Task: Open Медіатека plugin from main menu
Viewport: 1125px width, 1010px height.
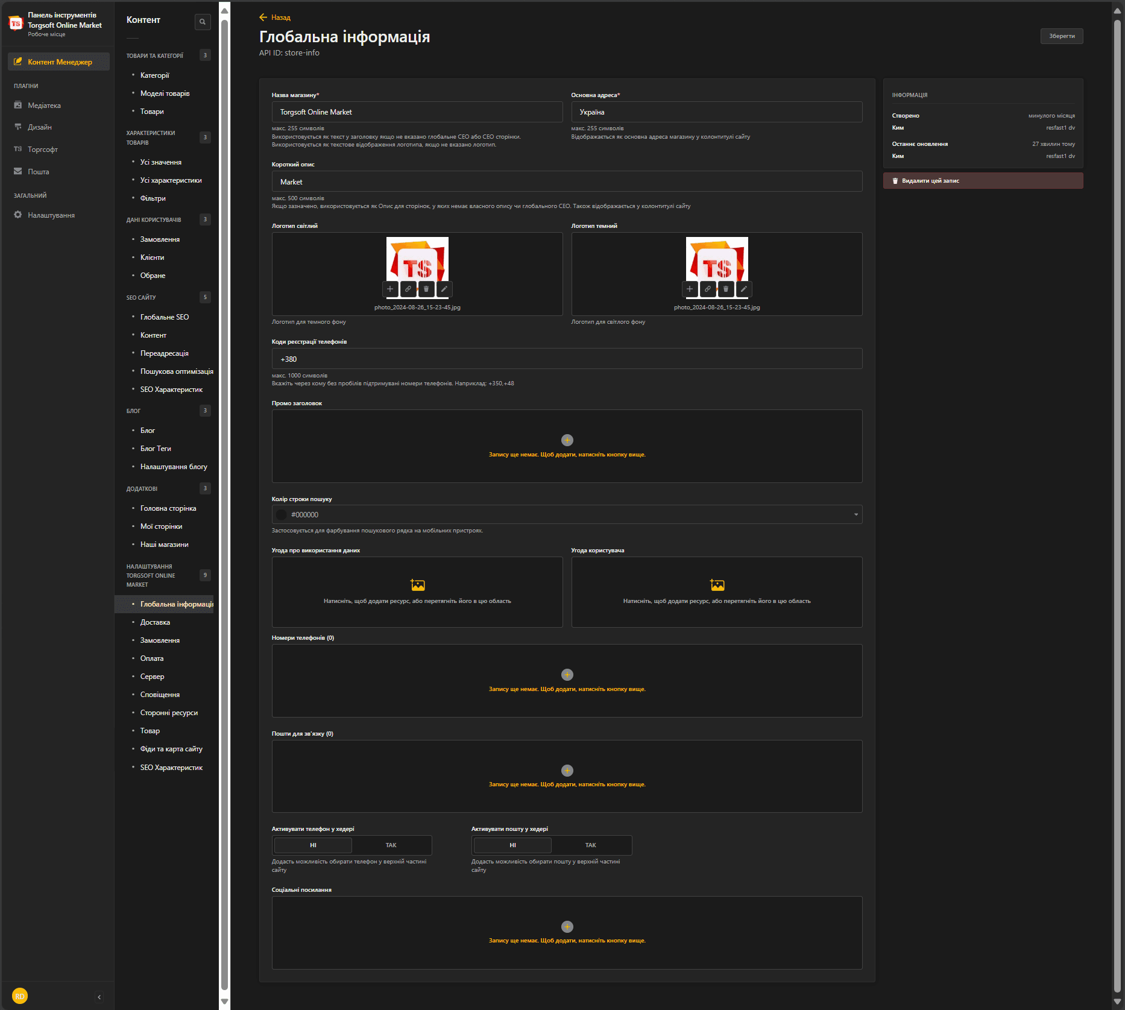Action: (x=44, y=106)
